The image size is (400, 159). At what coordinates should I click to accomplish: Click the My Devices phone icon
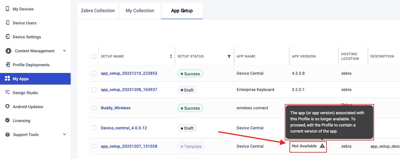click(7, 9)
